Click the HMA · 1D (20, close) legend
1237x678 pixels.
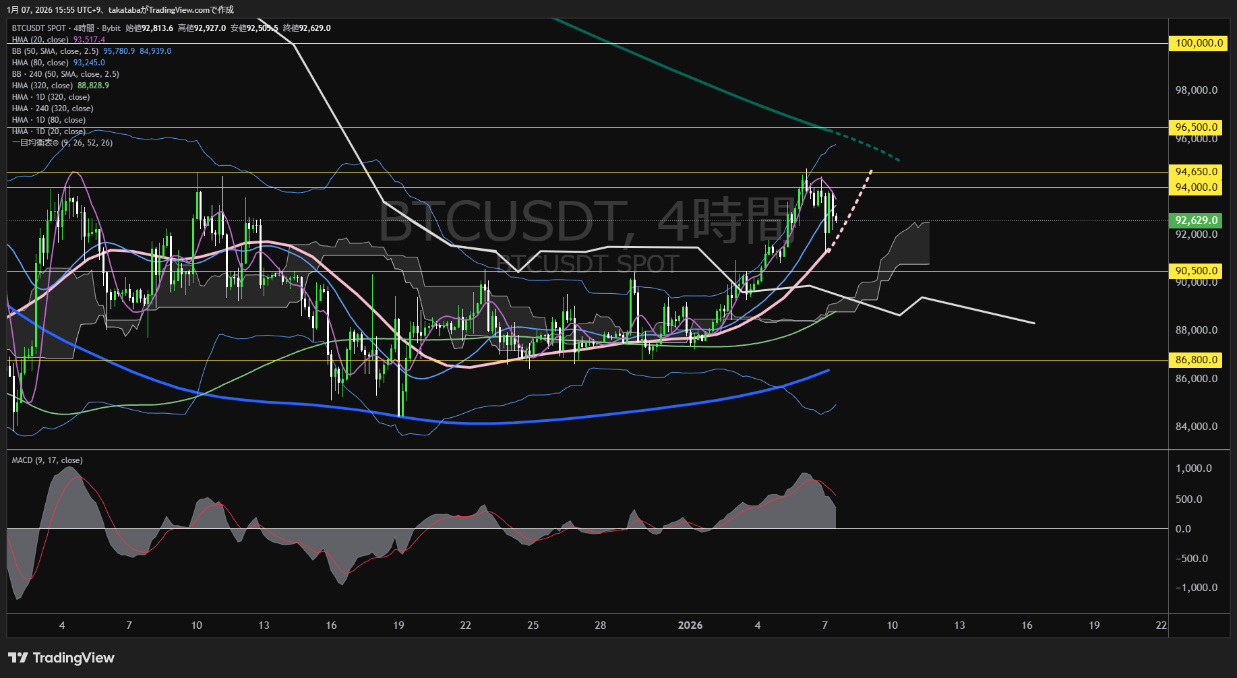(x=49, y=131)
